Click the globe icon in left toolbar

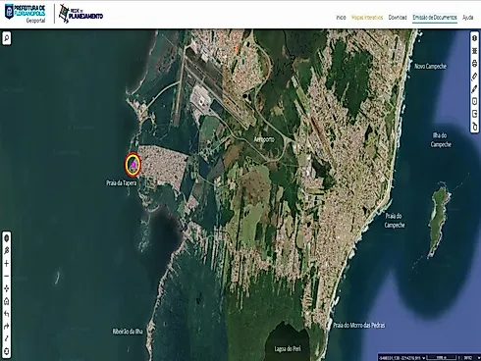click(x=6, y=238)
